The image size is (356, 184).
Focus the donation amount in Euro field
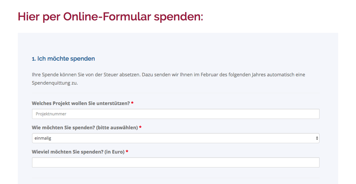point(176,162)
